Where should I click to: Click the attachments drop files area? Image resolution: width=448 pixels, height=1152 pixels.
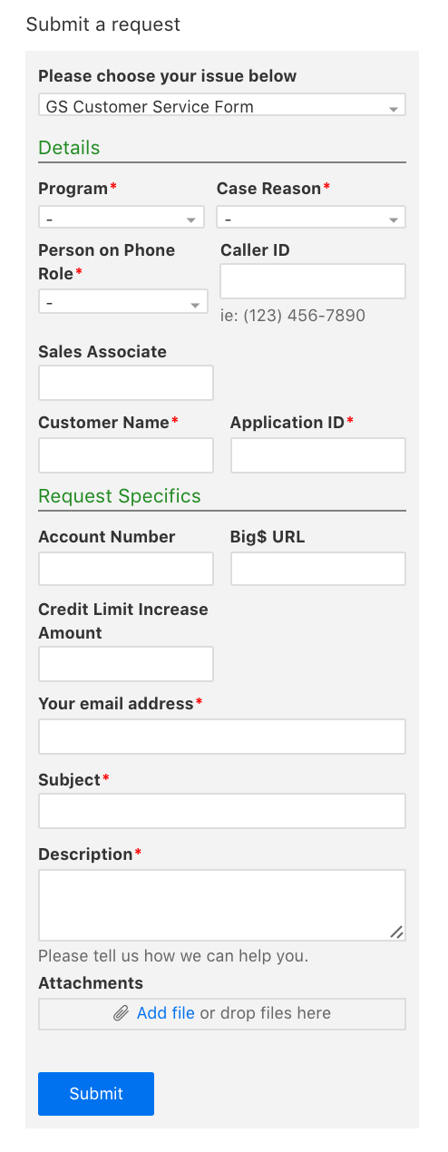222,1014
